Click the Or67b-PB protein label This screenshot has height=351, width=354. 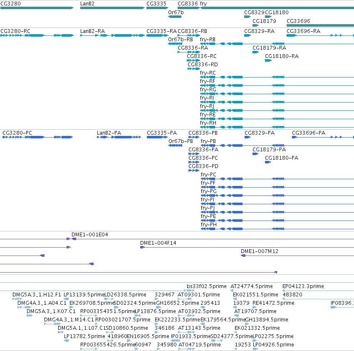tap(181, 141)
